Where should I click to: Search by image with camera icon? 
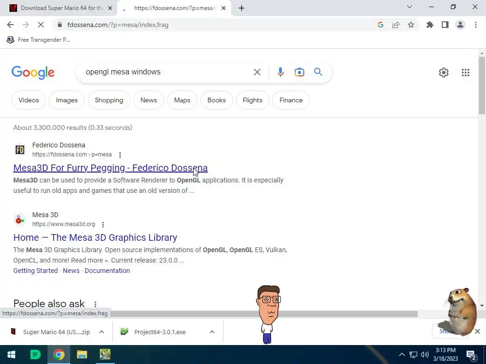pos(299,72)
